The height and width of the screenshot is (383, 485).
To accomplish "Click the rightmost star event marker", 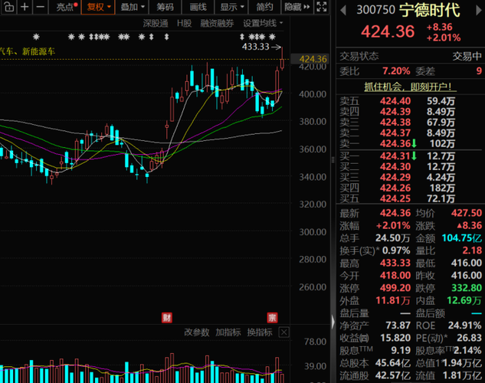I will (x=272, y=37).
